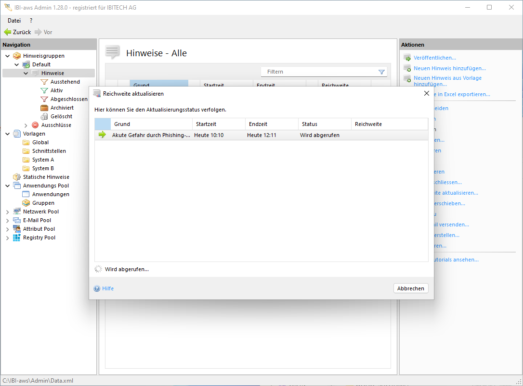523x386 pixels.
Task: Collapse the Hinweisgruppen tree node
Action: click(x=8, y=56)
